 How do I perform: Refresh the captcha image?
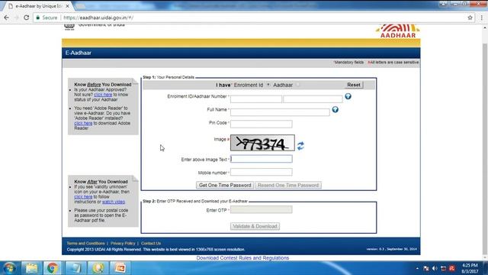point(300,146)
